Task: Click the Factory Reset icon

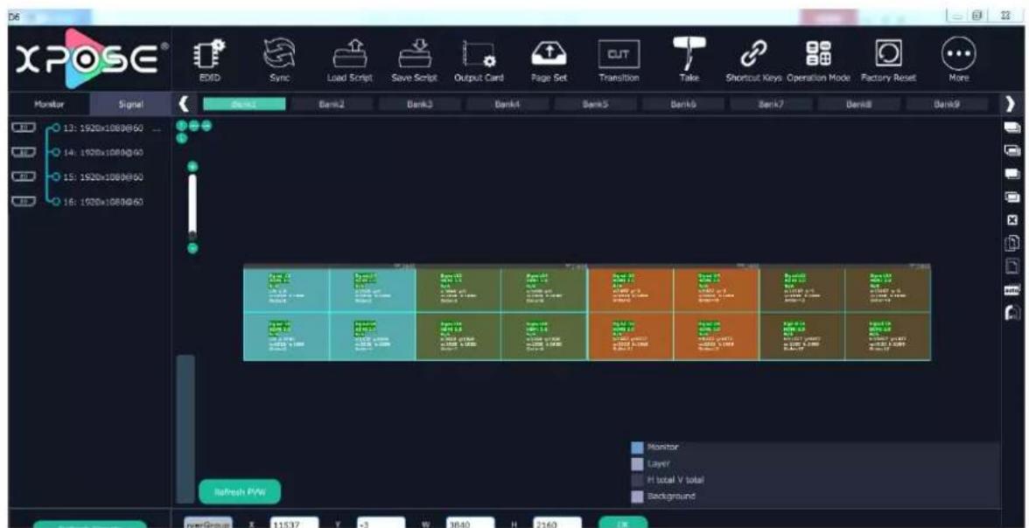Action: coord(889,54)
